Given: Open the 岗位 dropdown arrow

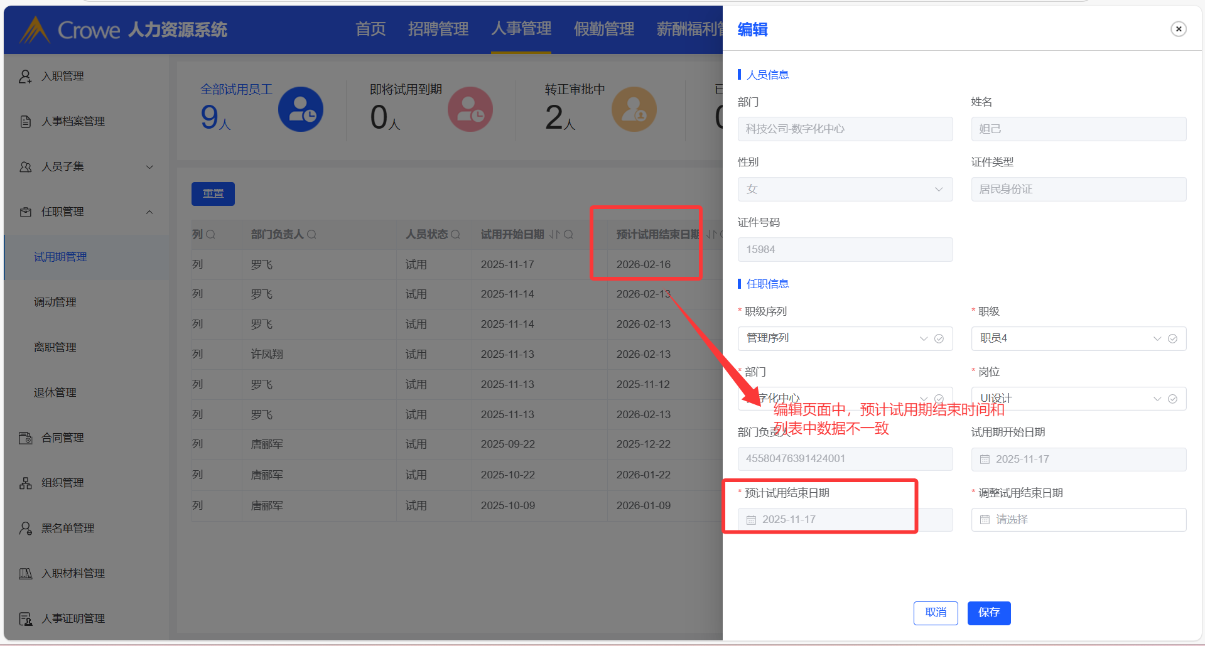Looking at the screenshot, I should (x=1157, y=399).
